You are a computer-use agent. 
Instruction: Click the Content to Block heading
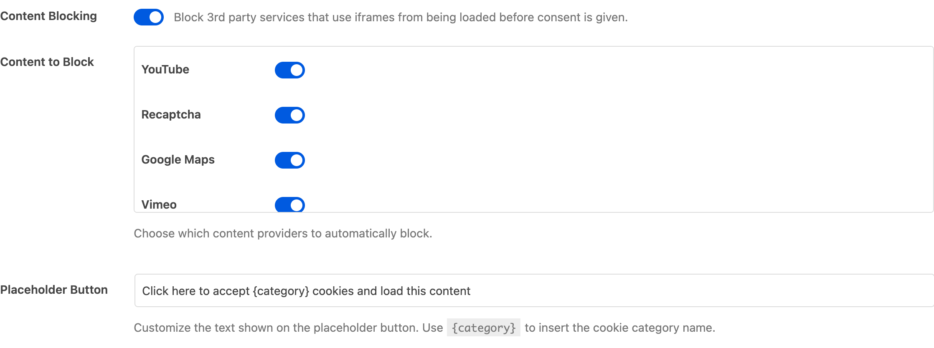(47, 62)
